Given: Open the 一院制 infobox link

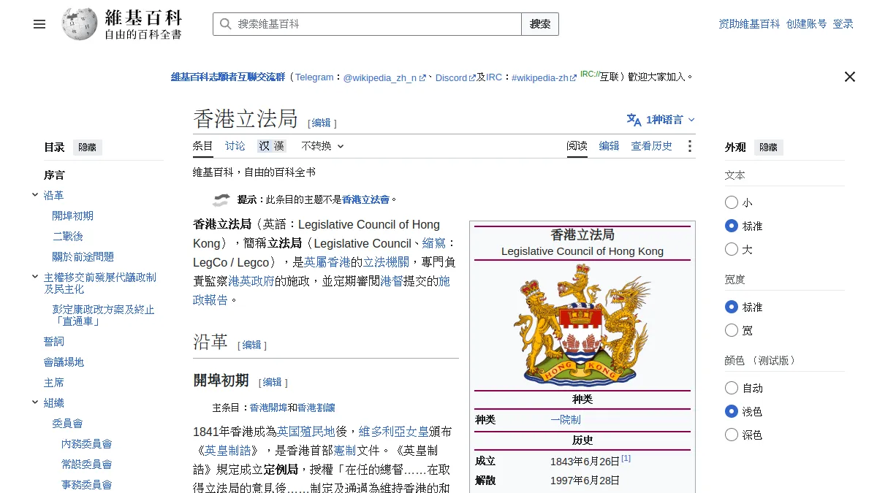Looking at the screenshot, I should point(566,420).
